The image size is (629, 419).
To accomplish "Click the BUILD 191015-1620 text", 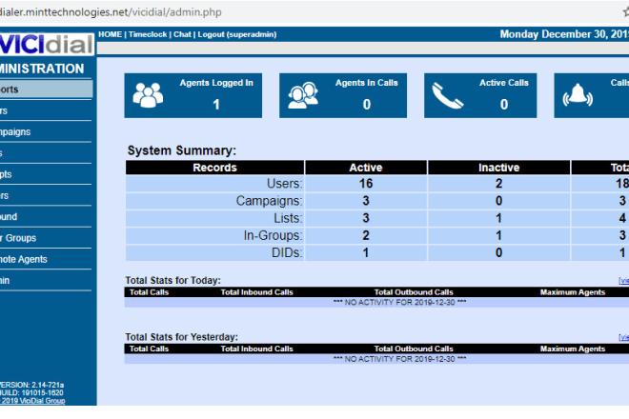I will tap(31, 392).
